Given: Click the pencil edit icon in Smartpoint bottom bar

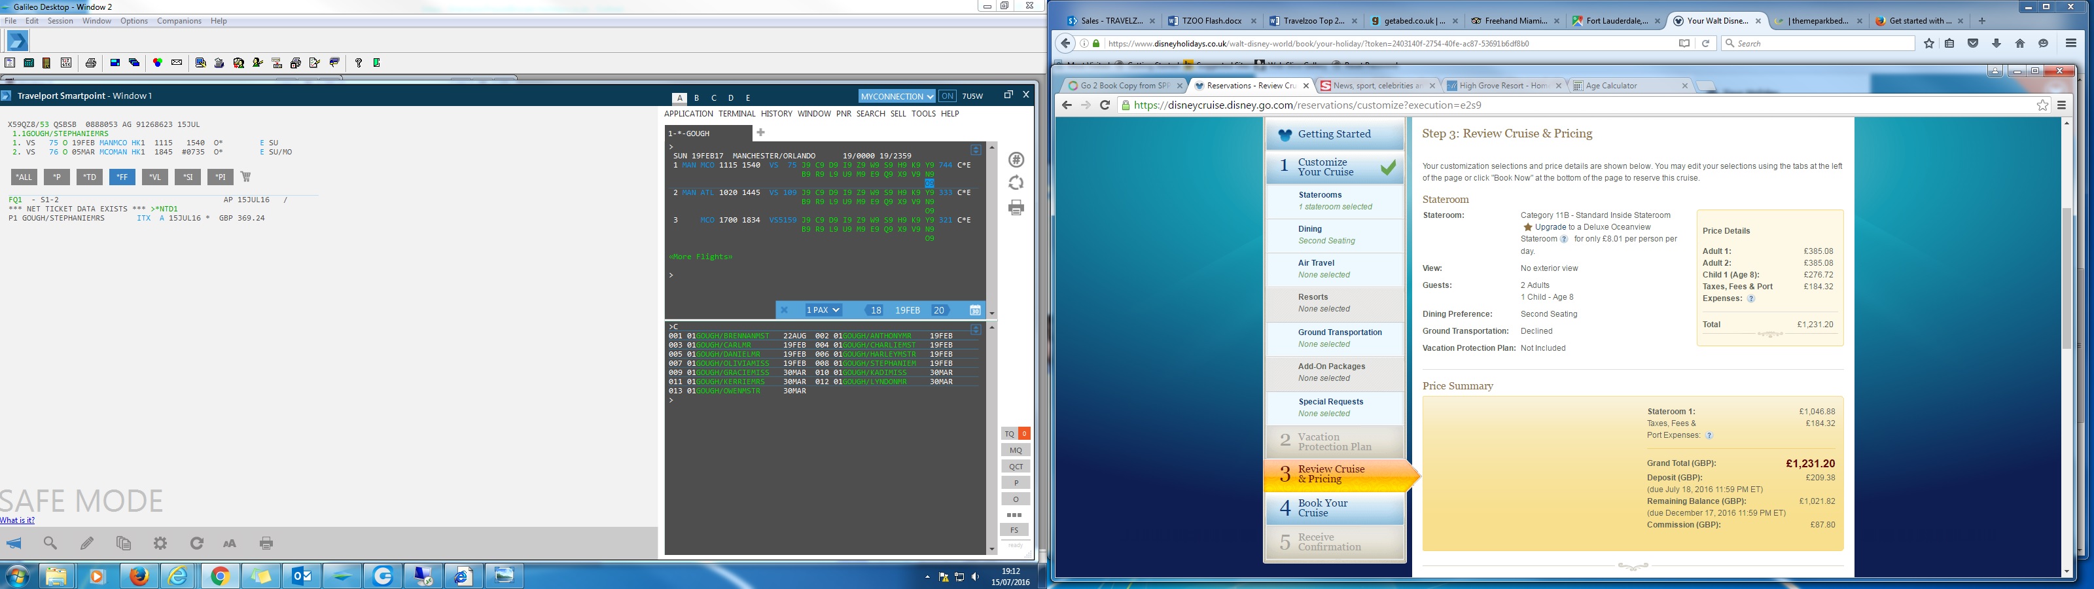Looking at the screenshot, I should 87,543.
